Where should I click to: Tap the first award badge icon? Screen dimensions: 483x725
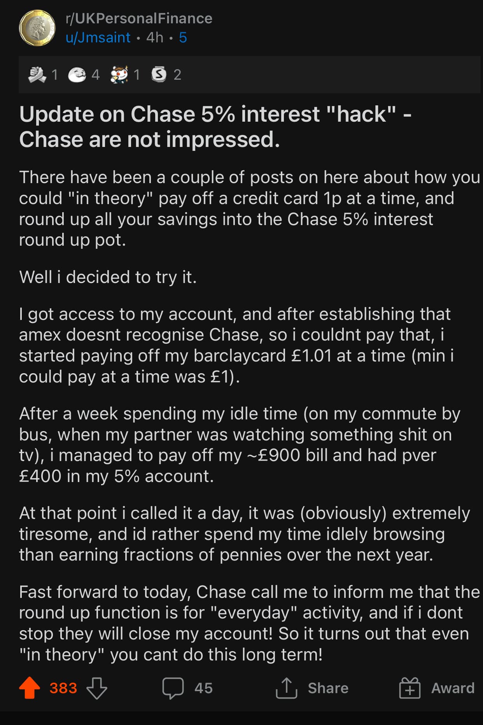(x=37, y=74)
